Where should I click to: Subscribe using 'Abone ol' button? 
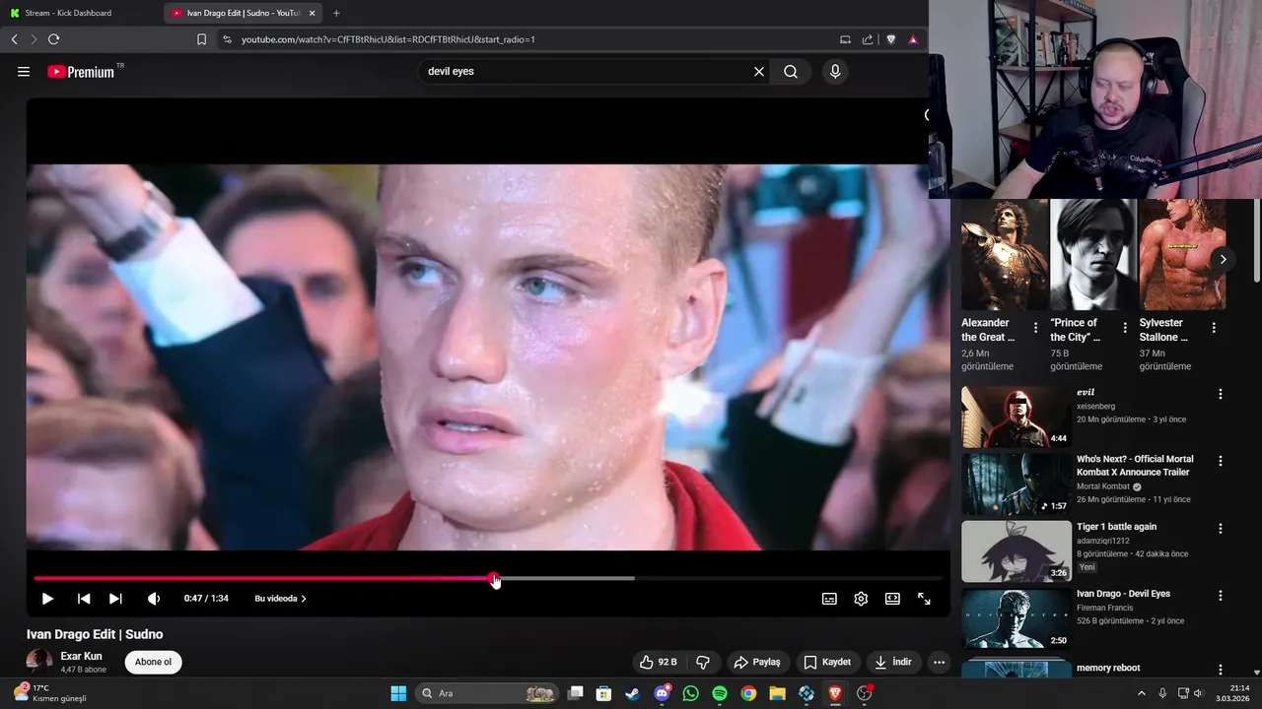point(153,662)
